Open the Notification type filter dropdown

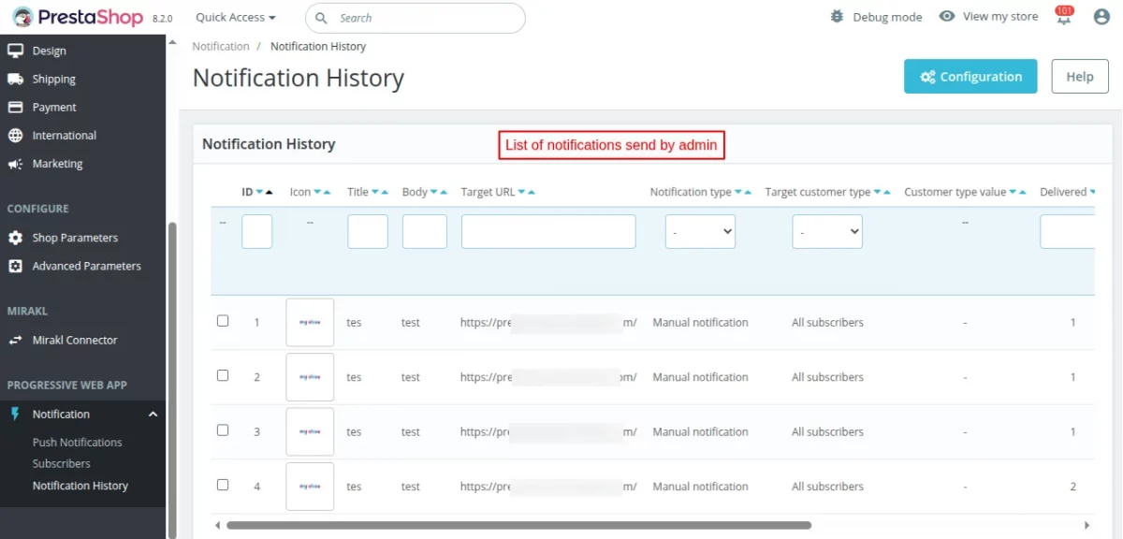700,231
